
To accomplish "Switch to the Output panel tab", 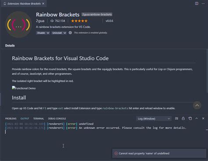I will [x=25, y=118].
